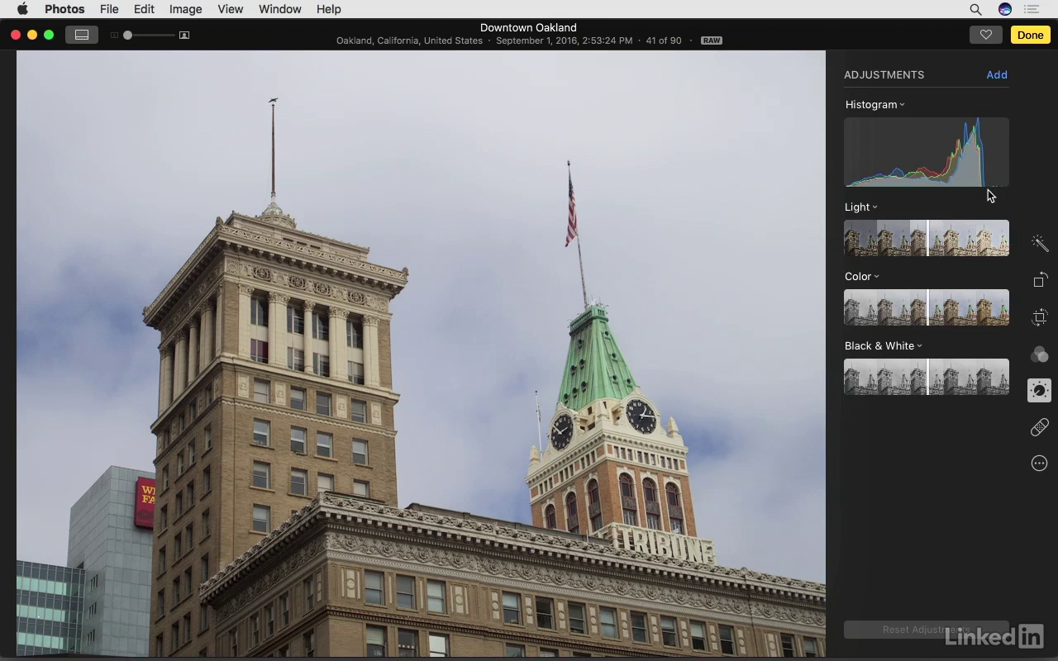
Task: Click the zoom slider in the toolbar
Action: click(x=150, y=36)
